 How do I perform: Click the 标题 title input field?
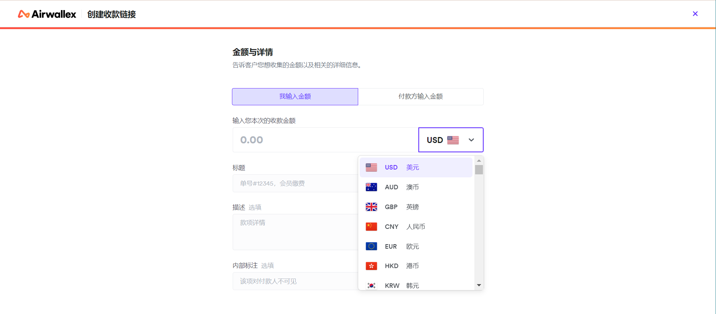(295, 183)
